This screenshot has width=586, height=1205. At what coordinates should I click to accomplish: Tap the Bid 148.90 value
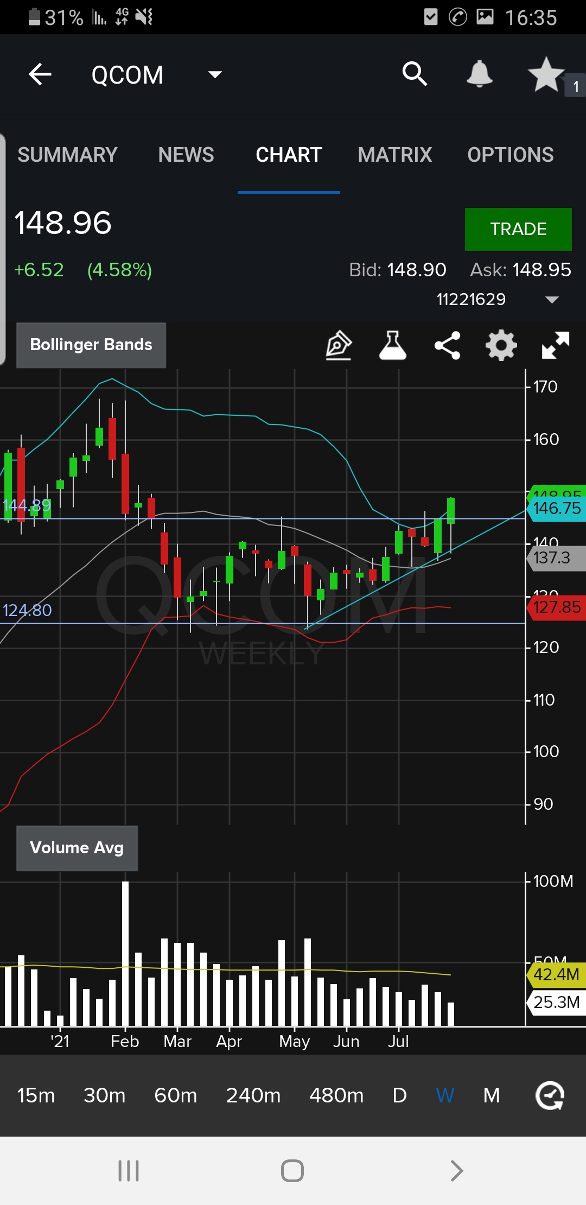pos(417,270)
